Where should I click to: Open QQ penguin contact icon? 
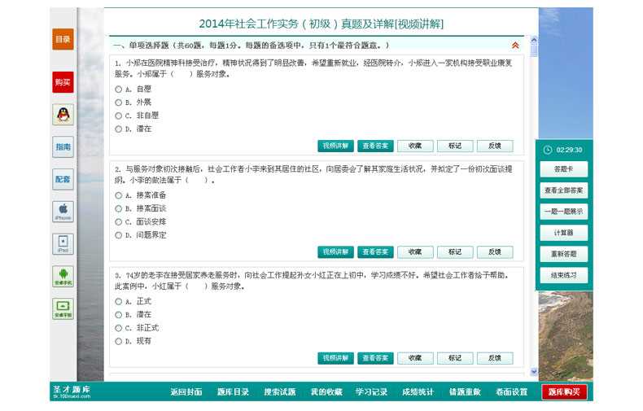pyautogui.click(x=63, y=115)
